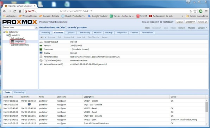Select the CD/DVD Drive (ide2) icon

tap(41, 60)
